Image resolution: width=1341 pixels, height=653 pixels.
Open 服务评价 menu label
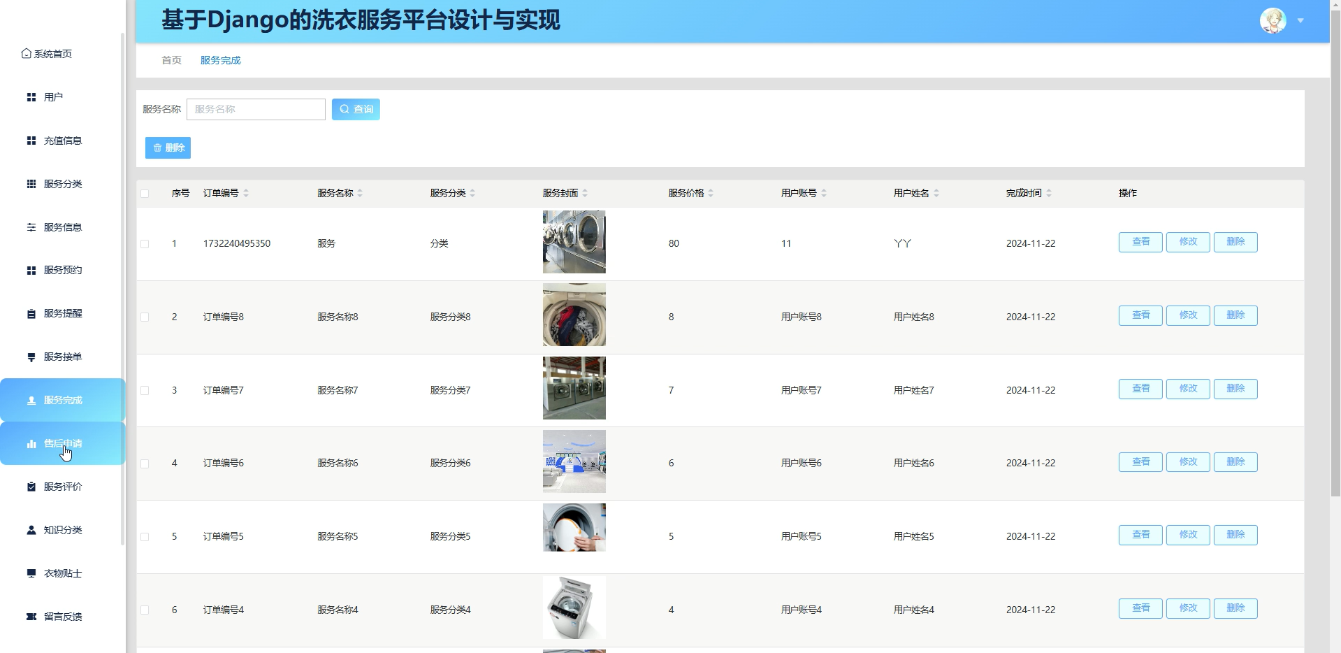click(63, 487)
